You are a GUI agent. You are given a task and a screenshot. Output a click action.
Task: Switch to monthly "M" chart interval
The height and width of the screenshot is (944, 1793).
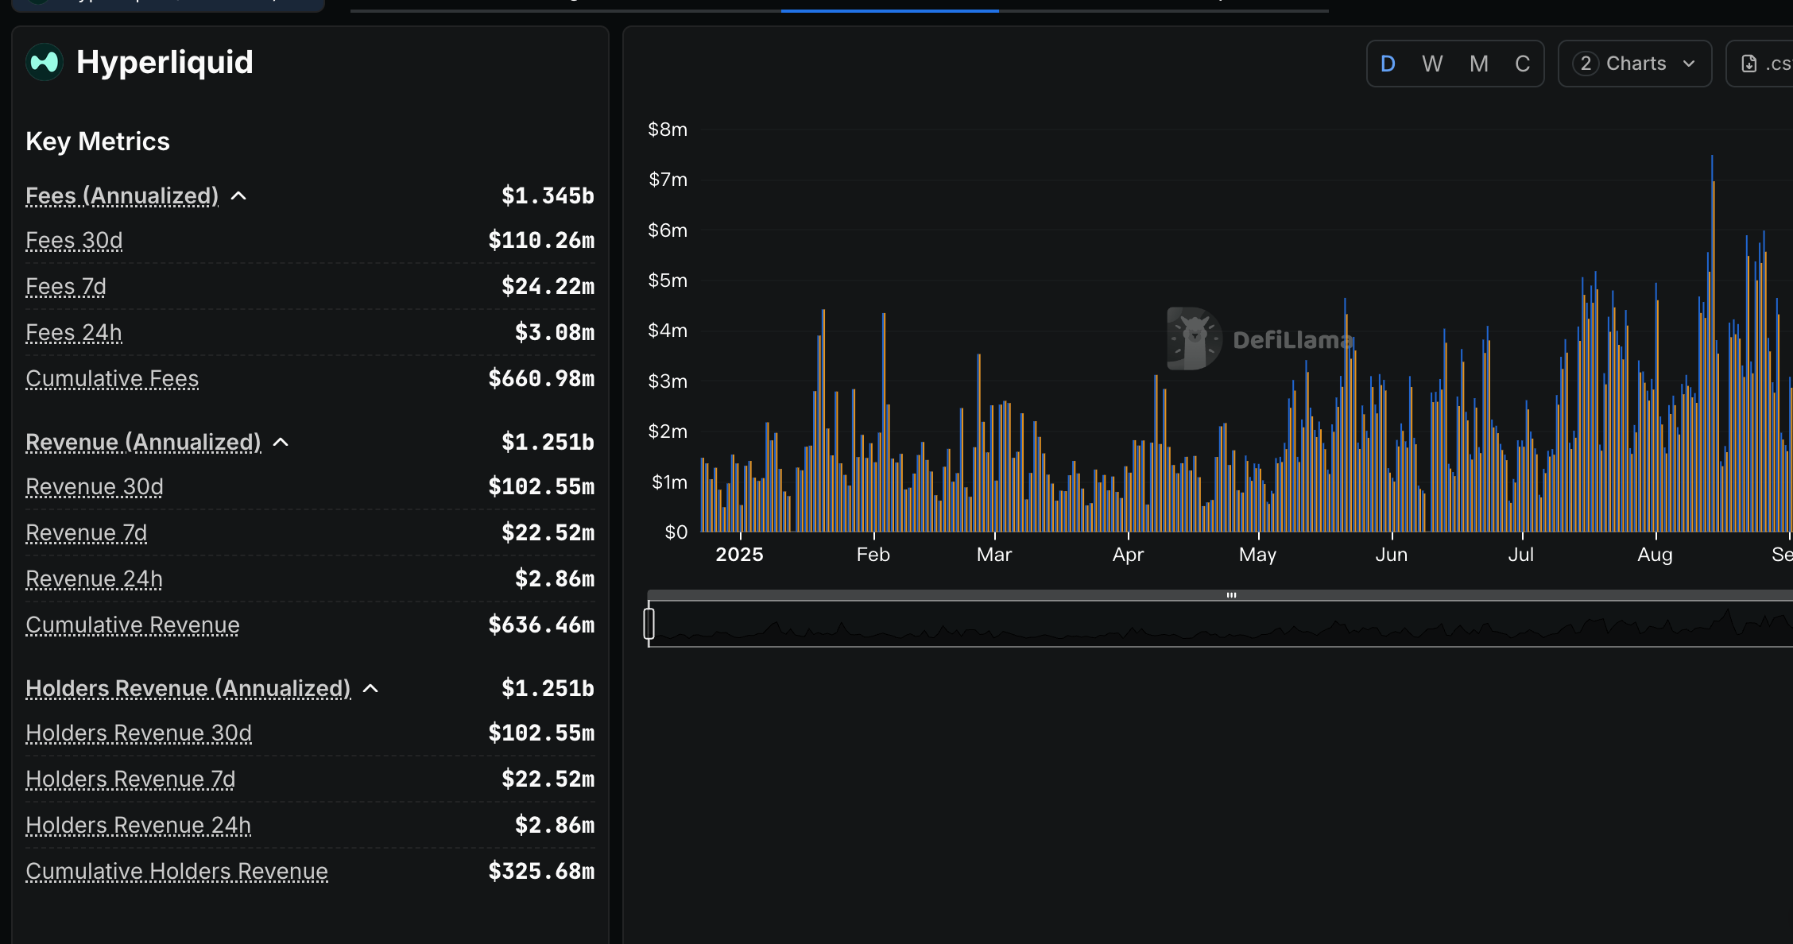(x=1477, y=64)
